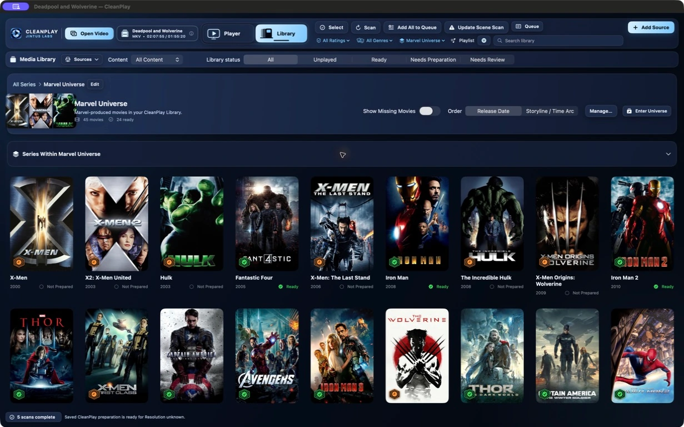This screenshot has width=684, height=427.
Task: Click the Open Video button
Action: (89, 33)
